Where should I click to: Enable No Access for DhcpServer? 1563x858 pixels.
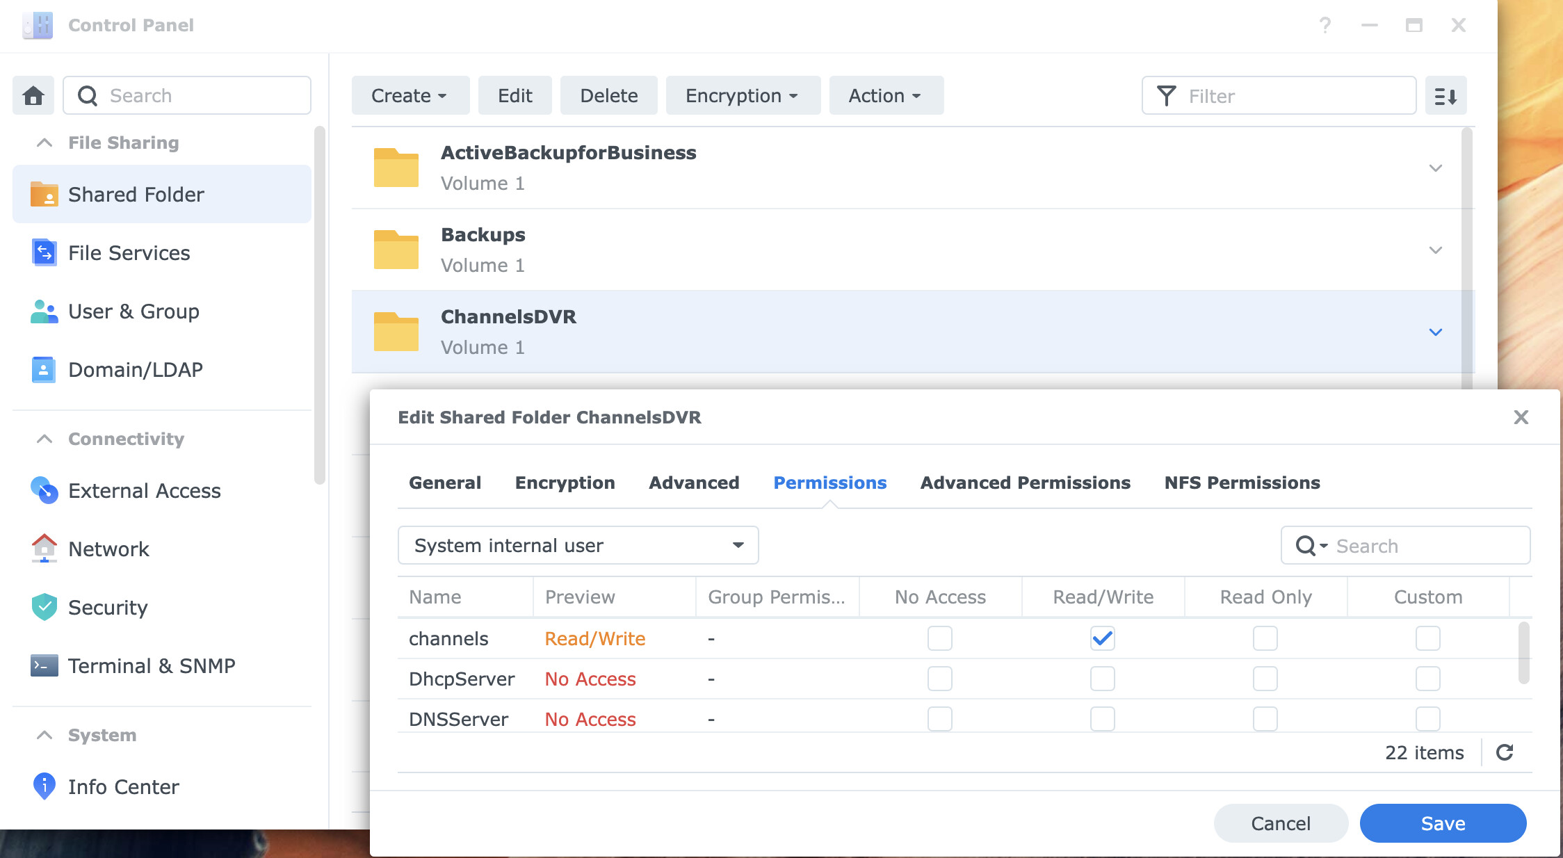939,679
